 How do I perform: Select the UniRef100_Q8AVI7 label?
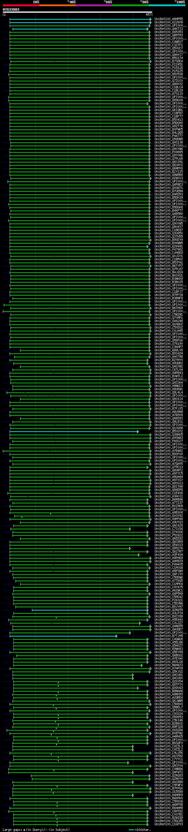coord(168,55)
